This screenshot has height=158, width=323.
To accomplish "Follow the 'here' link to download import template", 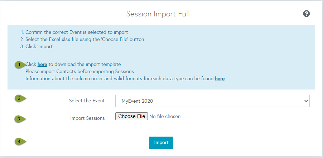I will (42, 65).
